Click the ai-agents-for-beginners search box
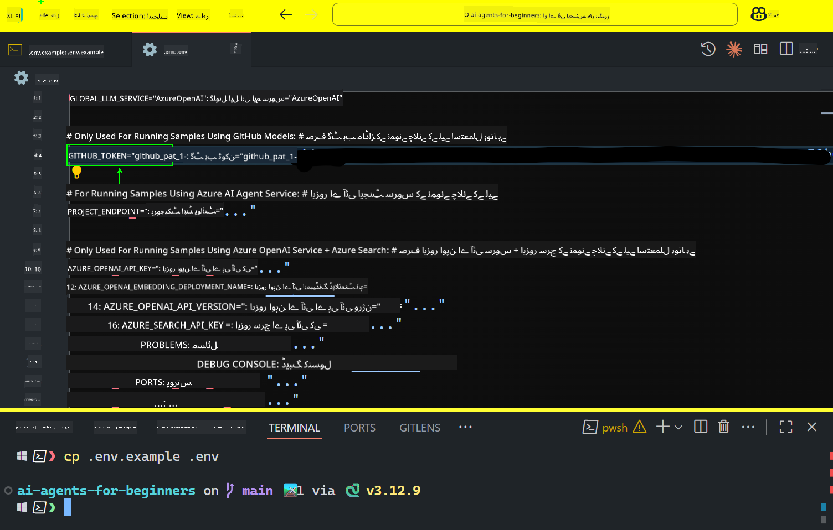This screenshot has width=833, height=530. (534, 14)
